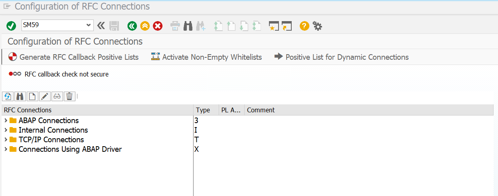Image resolution: width=498 pixels, height=196 pixels.
Task: Select the Internal Connections tree item
Action: (53, 130)
